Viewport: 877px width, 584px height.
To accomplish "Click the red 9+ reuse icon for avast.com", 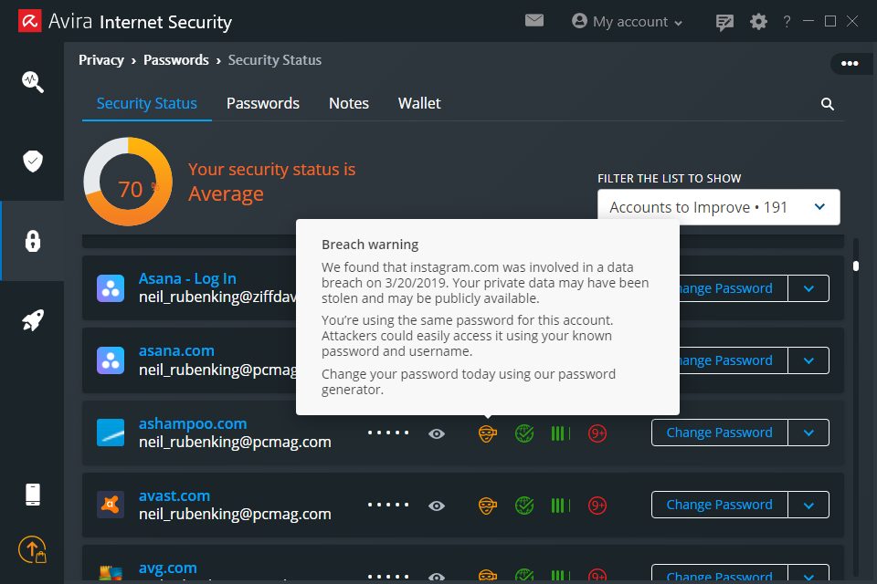I will 597,506.
